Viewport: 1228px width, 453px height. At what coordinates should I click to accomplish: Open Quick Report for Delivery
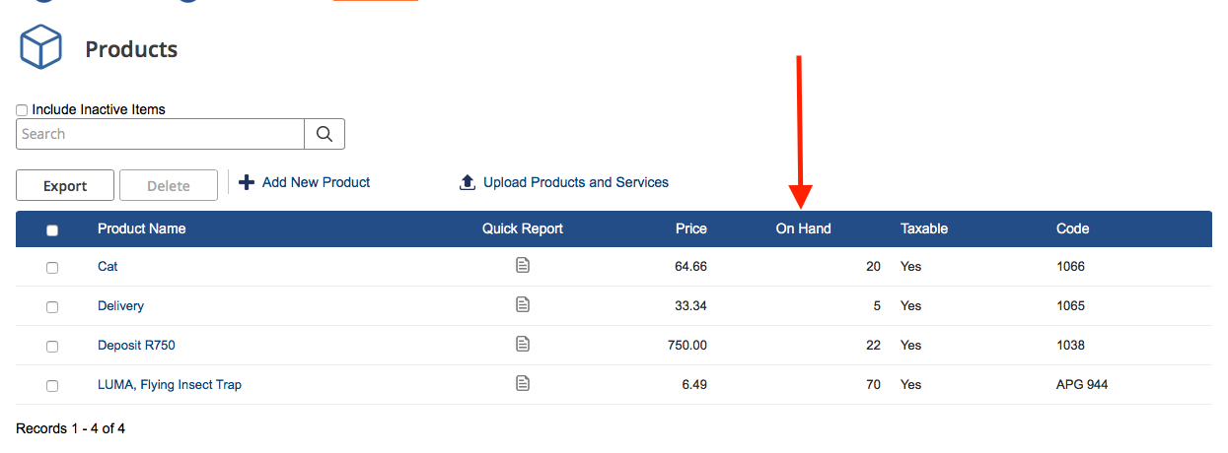tap(523, 304)
